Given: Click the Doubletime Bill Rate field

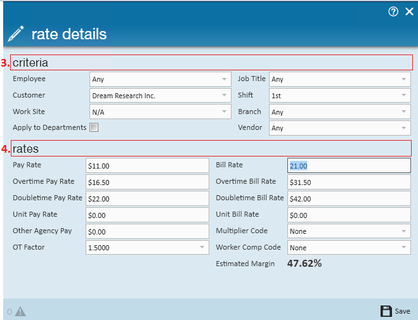Looking at the screenshot, I should tap(349, 198).
